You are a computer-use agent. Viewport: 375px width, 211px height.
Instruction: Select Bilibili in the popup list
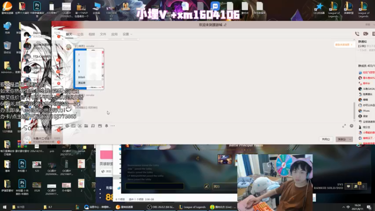pos(87,77)
